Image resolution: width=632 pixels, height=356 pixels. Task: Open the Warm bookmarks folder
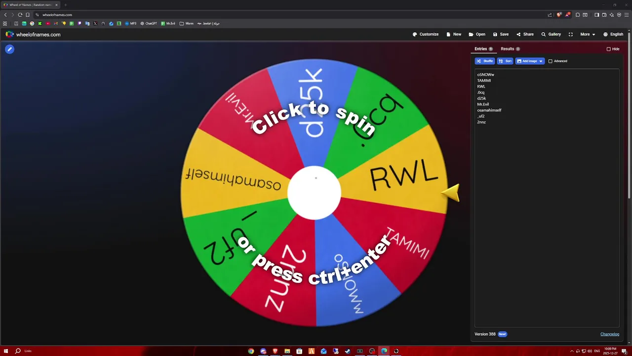187,23
